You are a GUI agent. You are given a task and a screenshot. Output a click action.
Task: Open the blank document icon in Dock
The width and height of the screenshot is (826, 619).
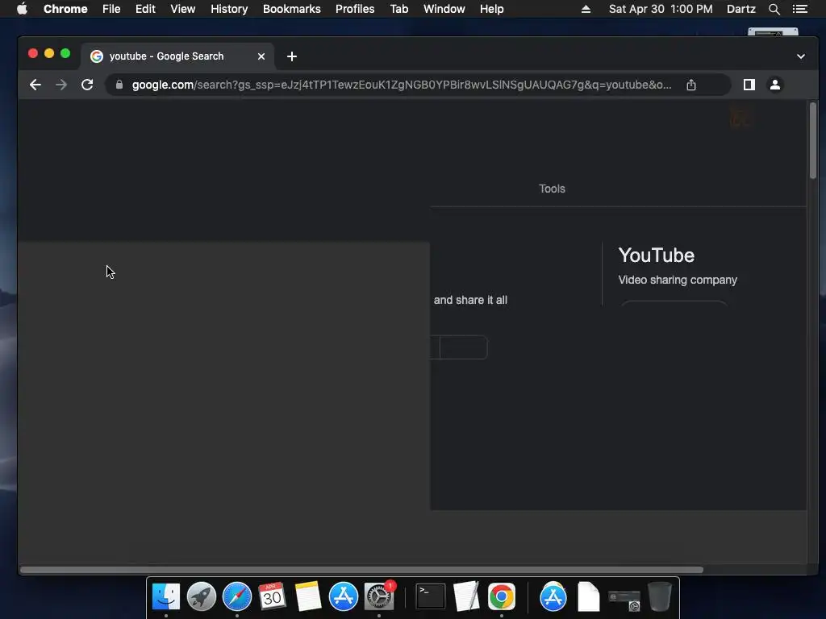click(x=588, y=597)
